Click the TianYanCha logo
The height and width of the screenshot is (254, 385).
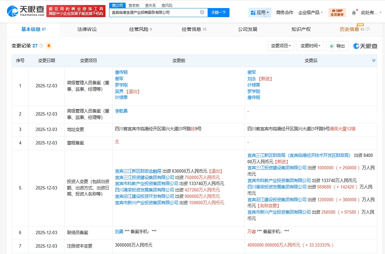26,11
